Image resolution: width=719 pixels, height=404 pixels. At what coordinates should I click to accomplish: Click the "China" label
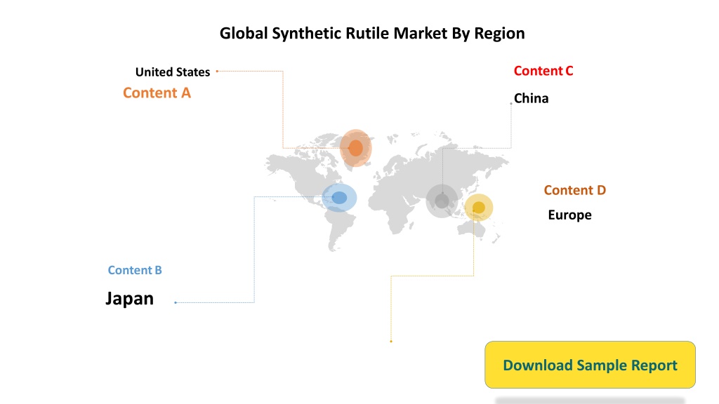click(531, 98)
